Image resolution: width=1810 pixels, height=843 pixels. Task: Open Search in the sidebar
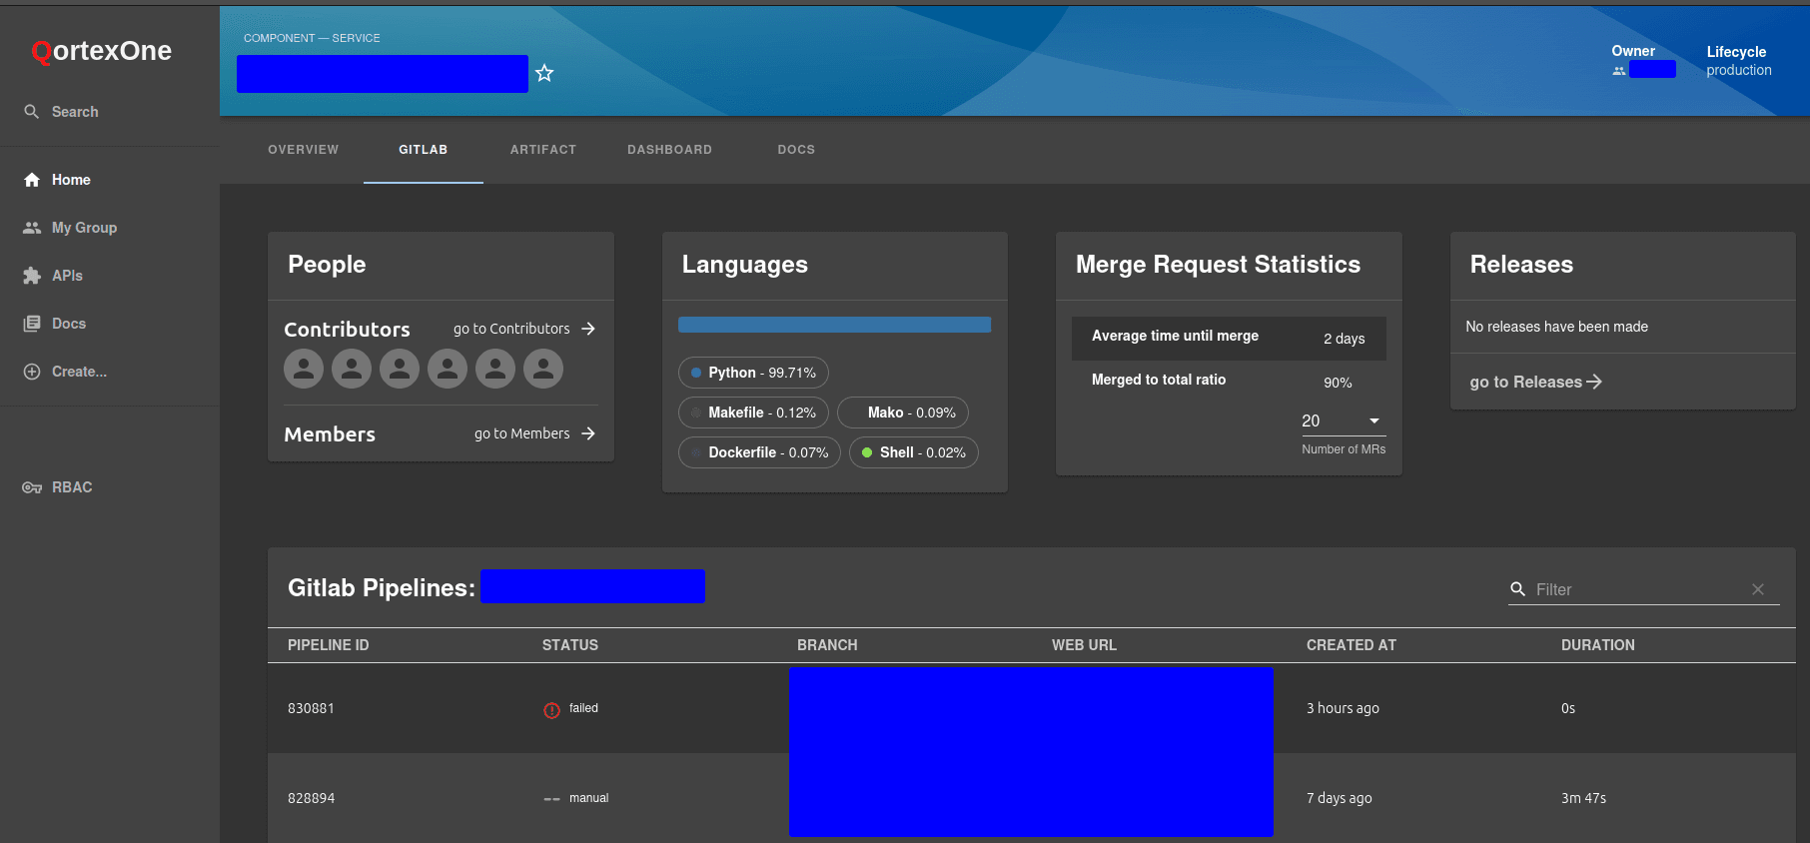coord(110,112)
